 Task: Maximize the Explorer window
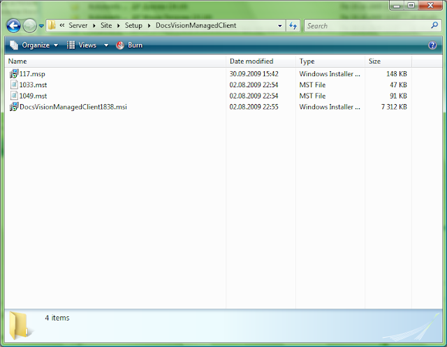click(x=411, y=5)
